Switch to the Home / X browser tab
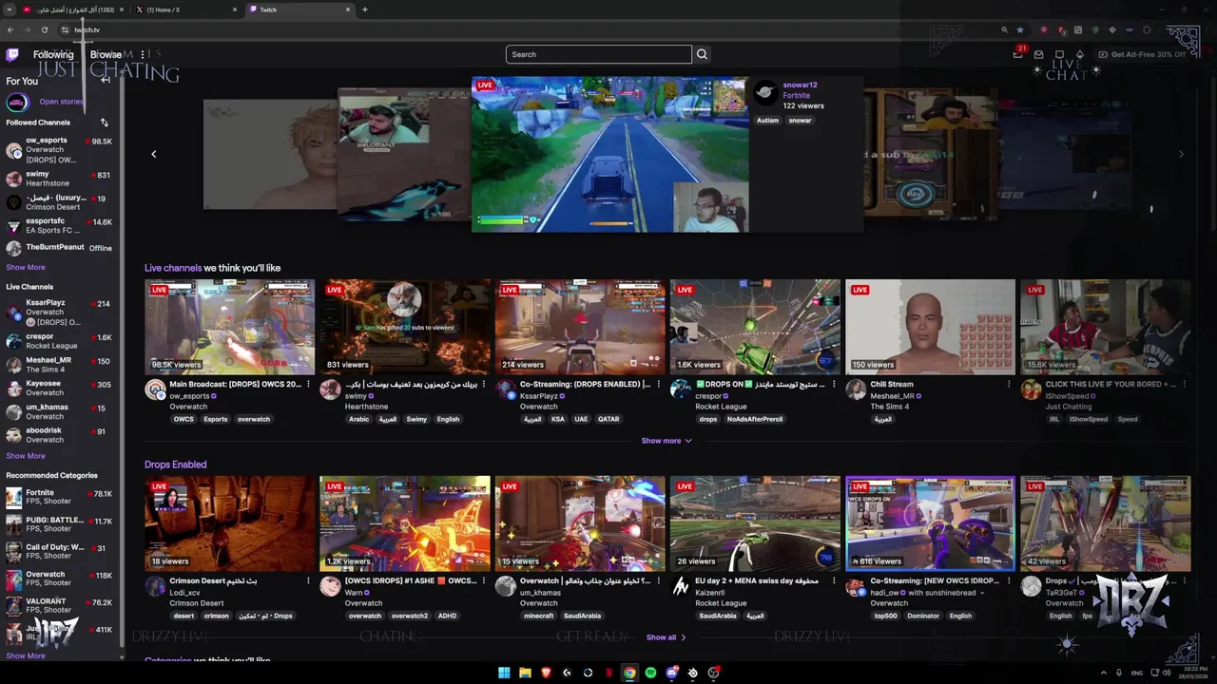 185,9
